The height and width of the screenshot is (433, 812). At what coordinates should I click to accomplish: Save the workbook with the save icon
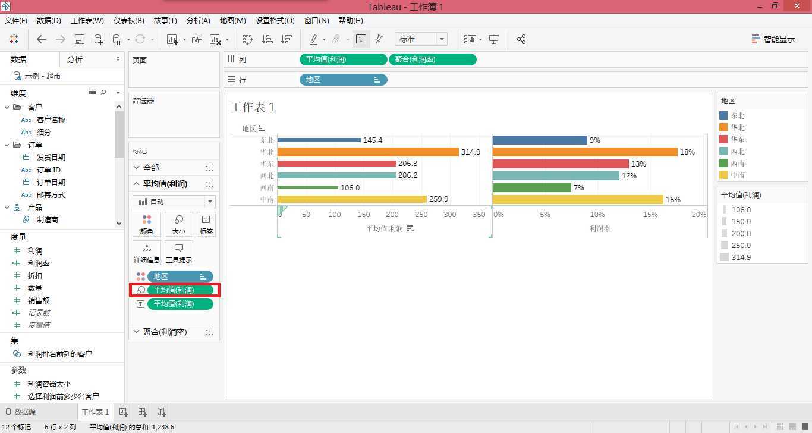tap(79, 39)
